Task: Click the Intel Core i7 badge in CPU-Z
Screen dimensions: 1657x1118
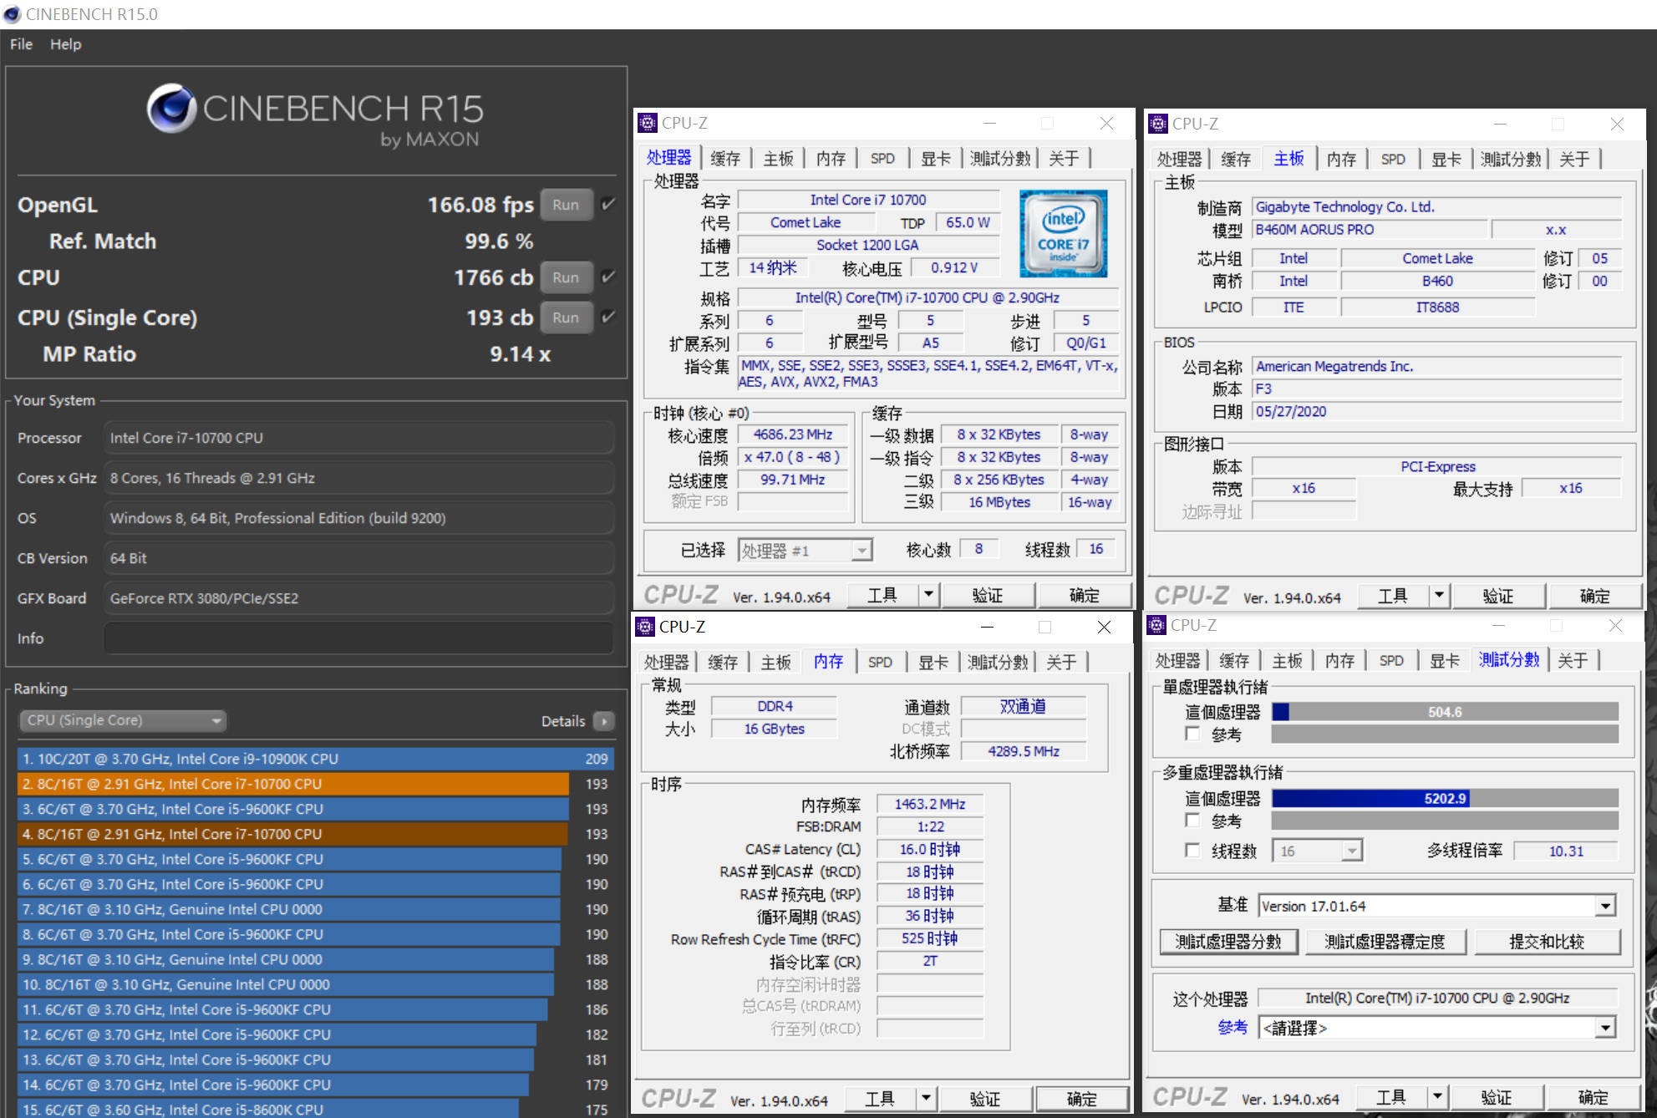Action: 1063,233
